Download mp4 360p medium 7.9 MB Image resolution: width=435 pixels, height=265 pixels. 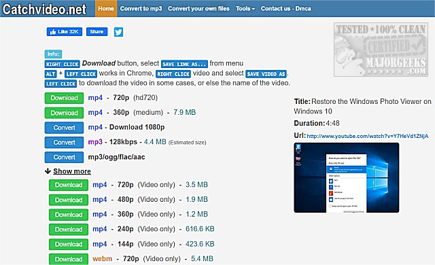(x=64, y=113)
